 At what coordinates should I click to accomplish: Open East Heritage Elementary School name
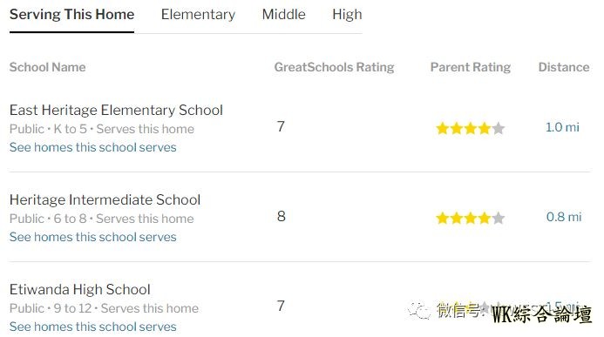tap(116, 110)
